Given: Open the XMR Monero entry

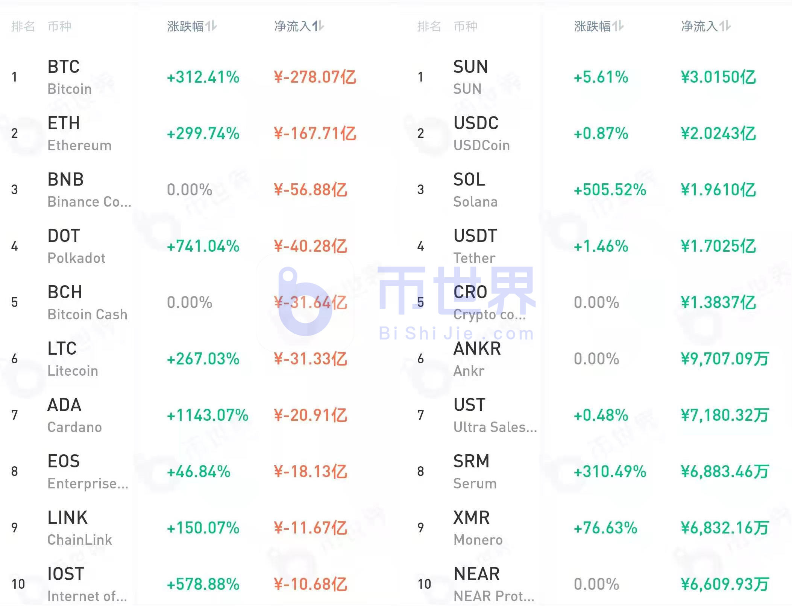Looking at the screenshot, I should [x=472, y=528].
